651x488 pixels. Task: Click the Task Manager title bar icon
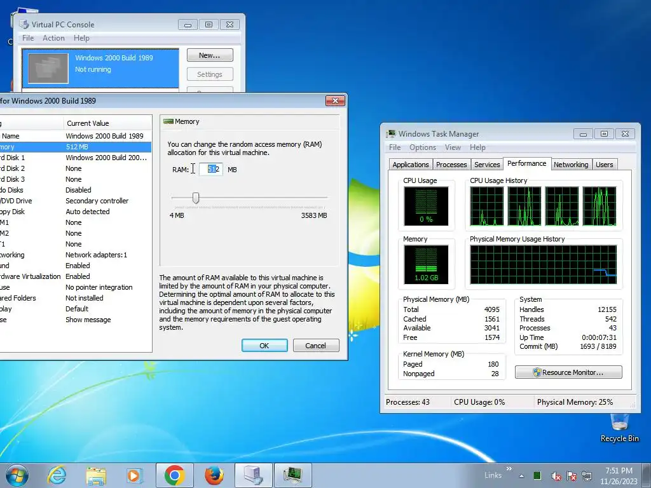tap(391, 133)
